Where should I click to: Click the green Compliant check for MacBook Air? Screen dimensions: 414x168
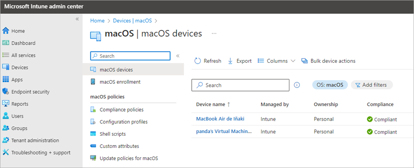click(370, 119)
